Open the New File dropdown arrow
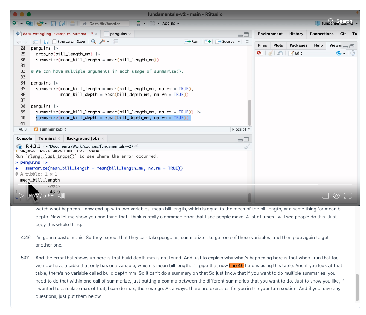Image resolution: width=366 pixels, height=315 pixels. pos(21,24)
